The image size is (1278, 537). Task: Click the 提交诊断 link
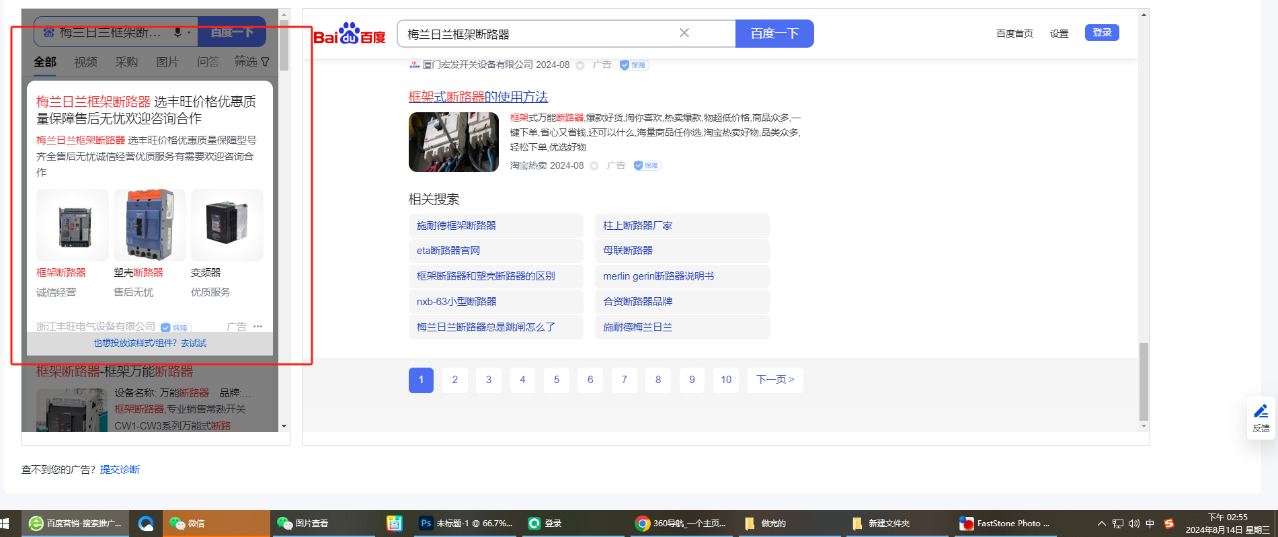[x=120, y=469]
